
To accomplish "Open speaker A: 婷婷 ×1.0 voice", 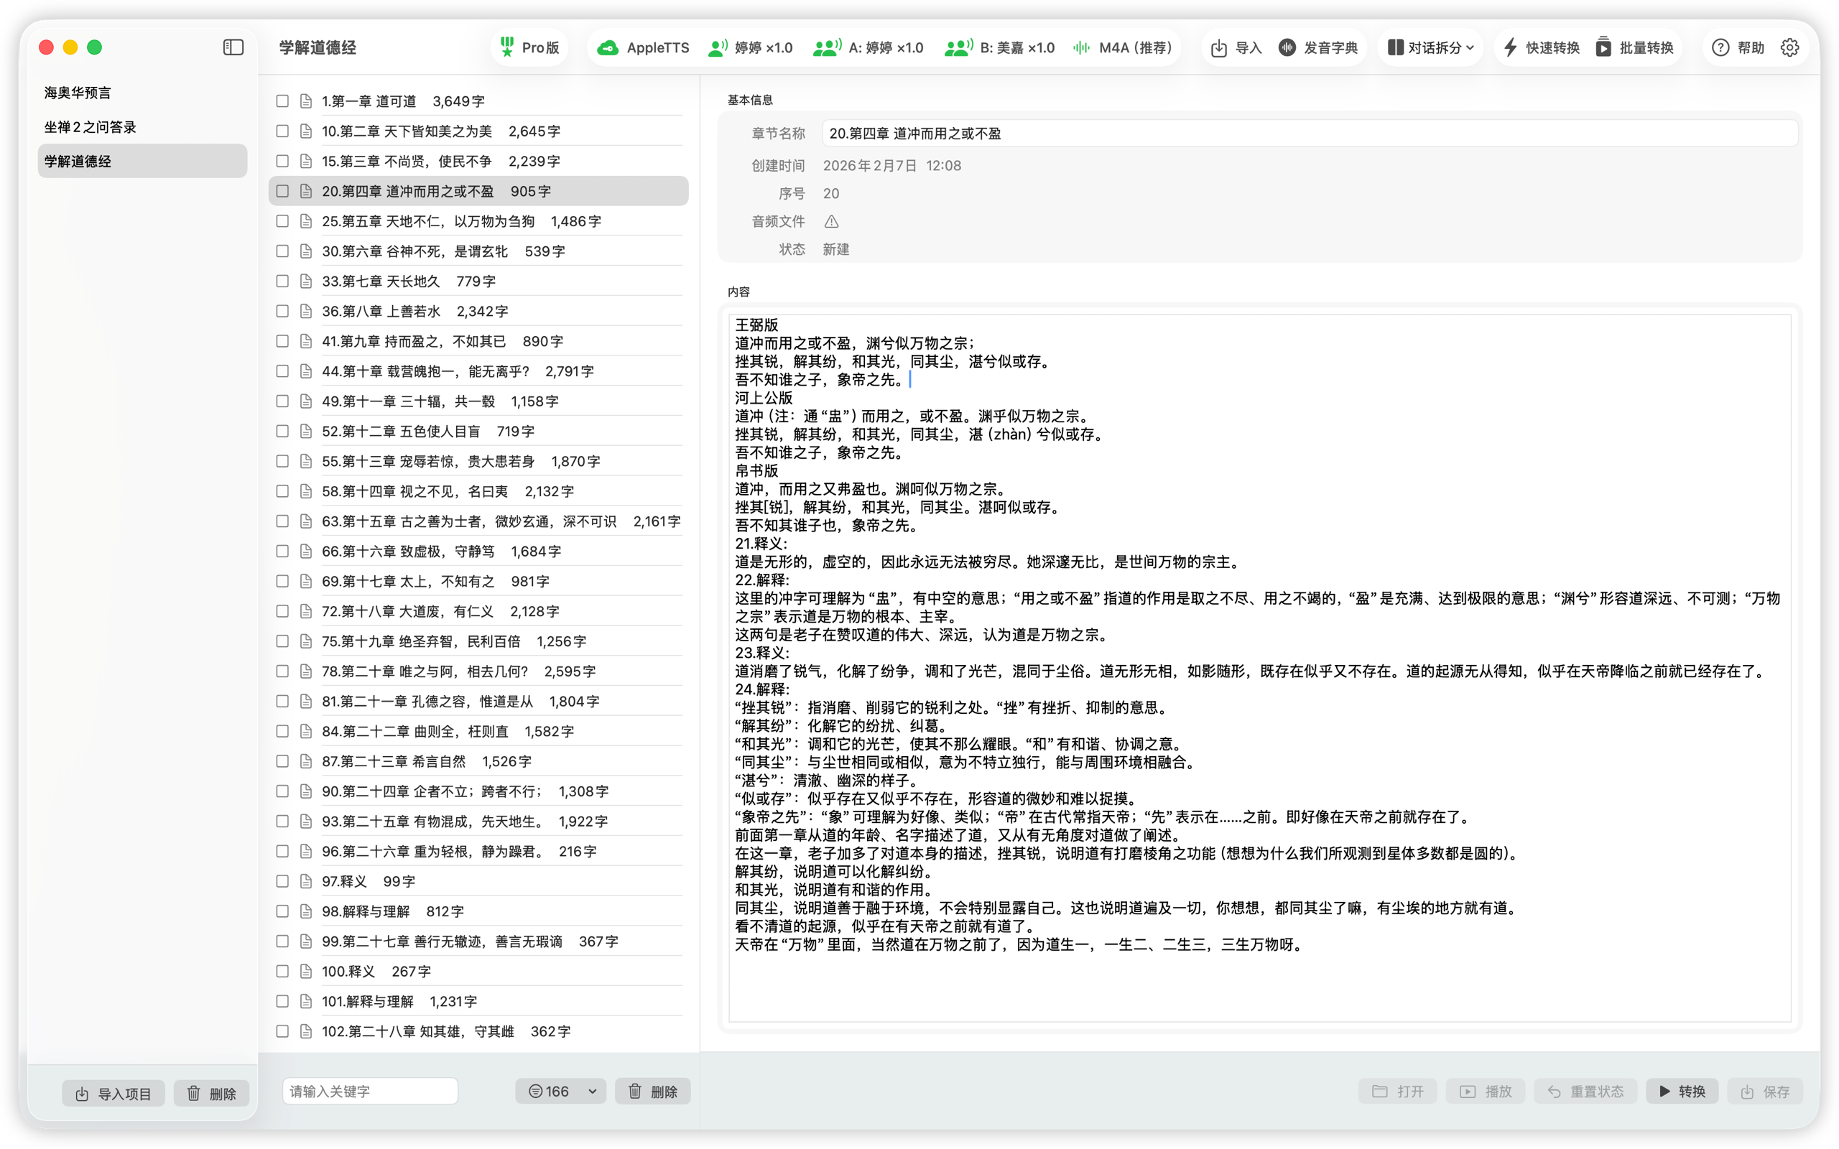I will coord(868,47).
